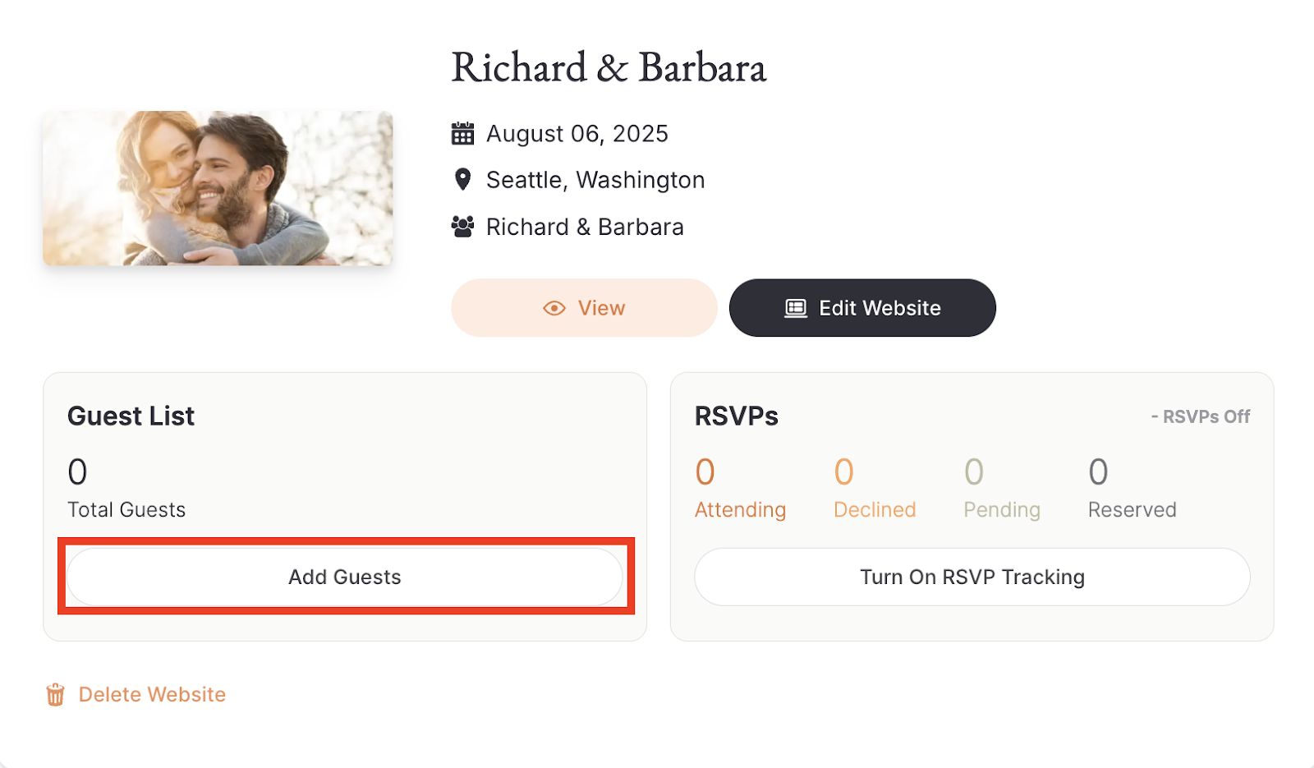The width and height of the screenshot is (1314, 768).
Task: Click the Total Guests count
Action: click(77, 472)
